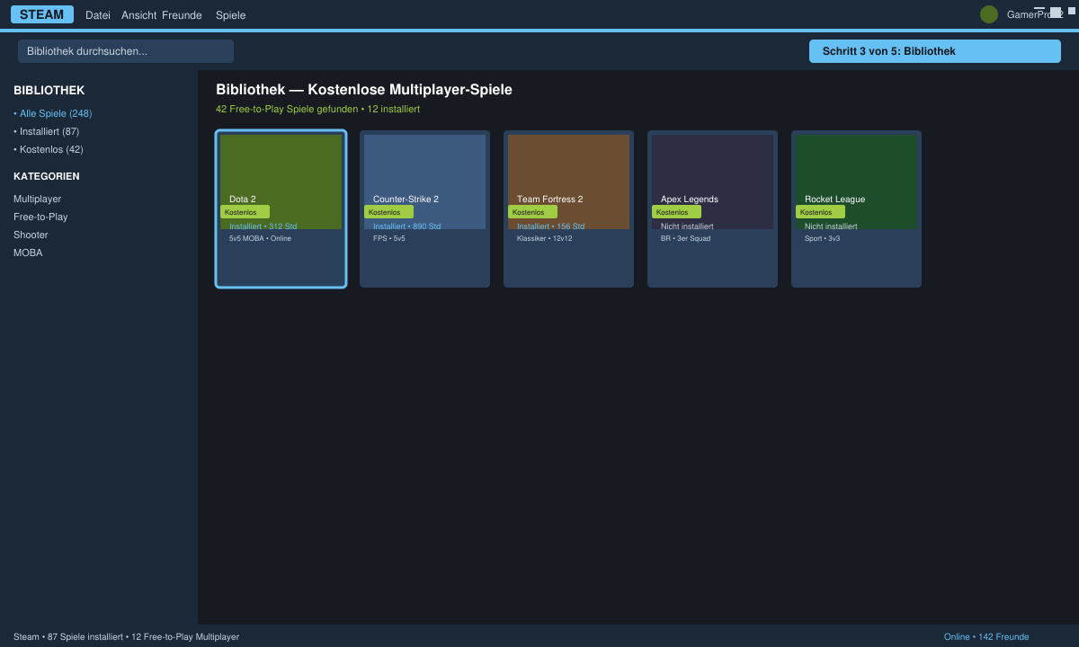Click Nicht installiert on Rocket League card

[x=831, y=226]
